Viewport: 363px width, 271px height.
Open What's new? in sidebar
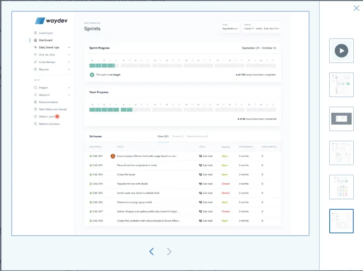pyautogui.click(x=47, y=116)
